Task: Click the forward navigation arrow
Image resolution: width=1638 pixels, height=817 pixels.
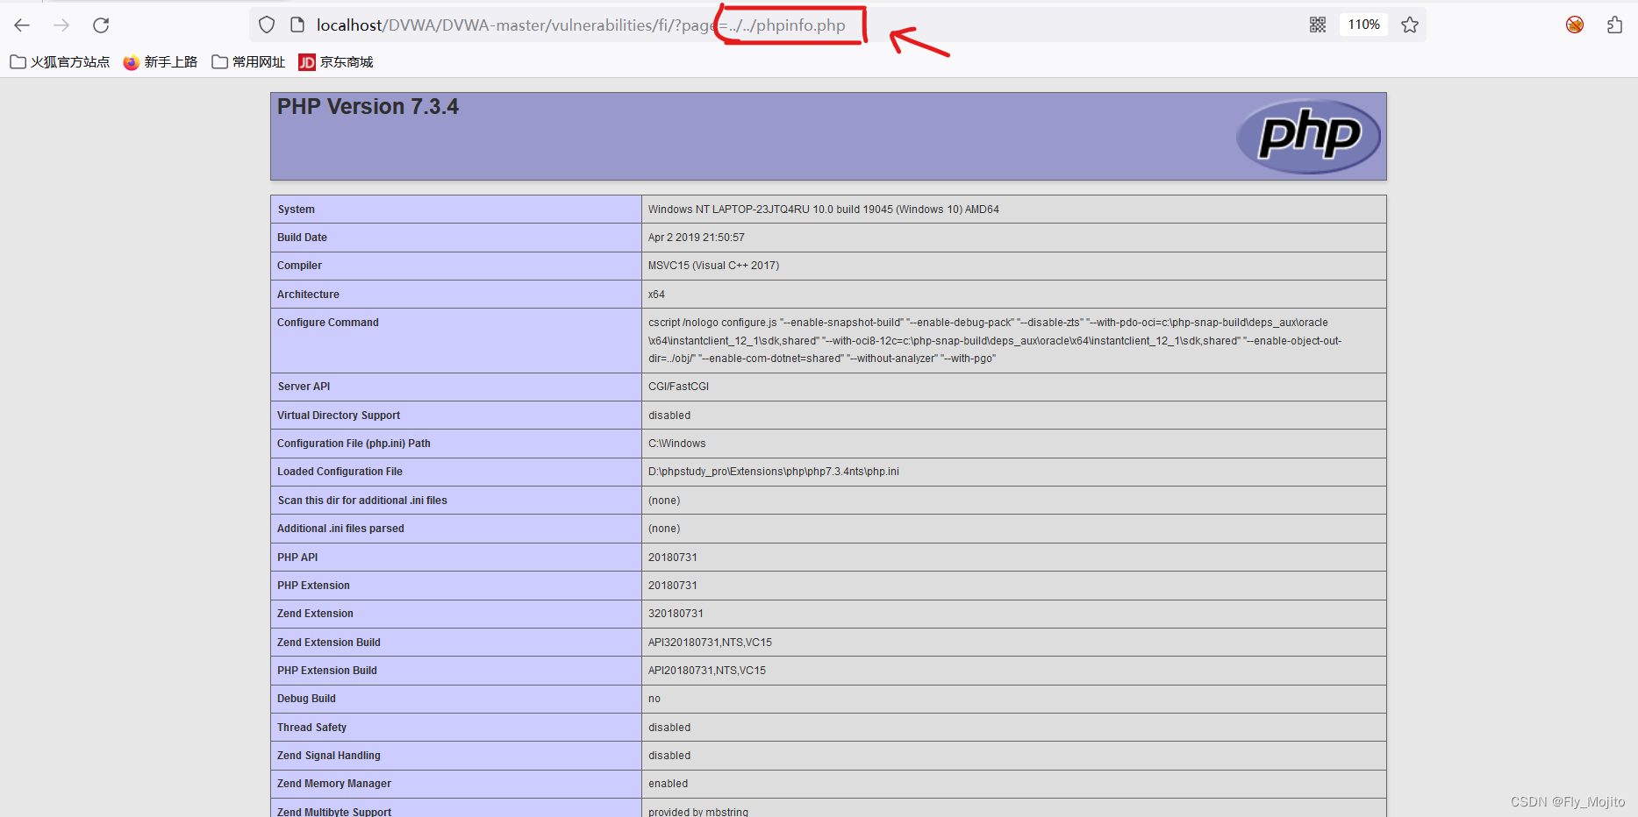Action: pyautogui.click(x=60, y=25)
